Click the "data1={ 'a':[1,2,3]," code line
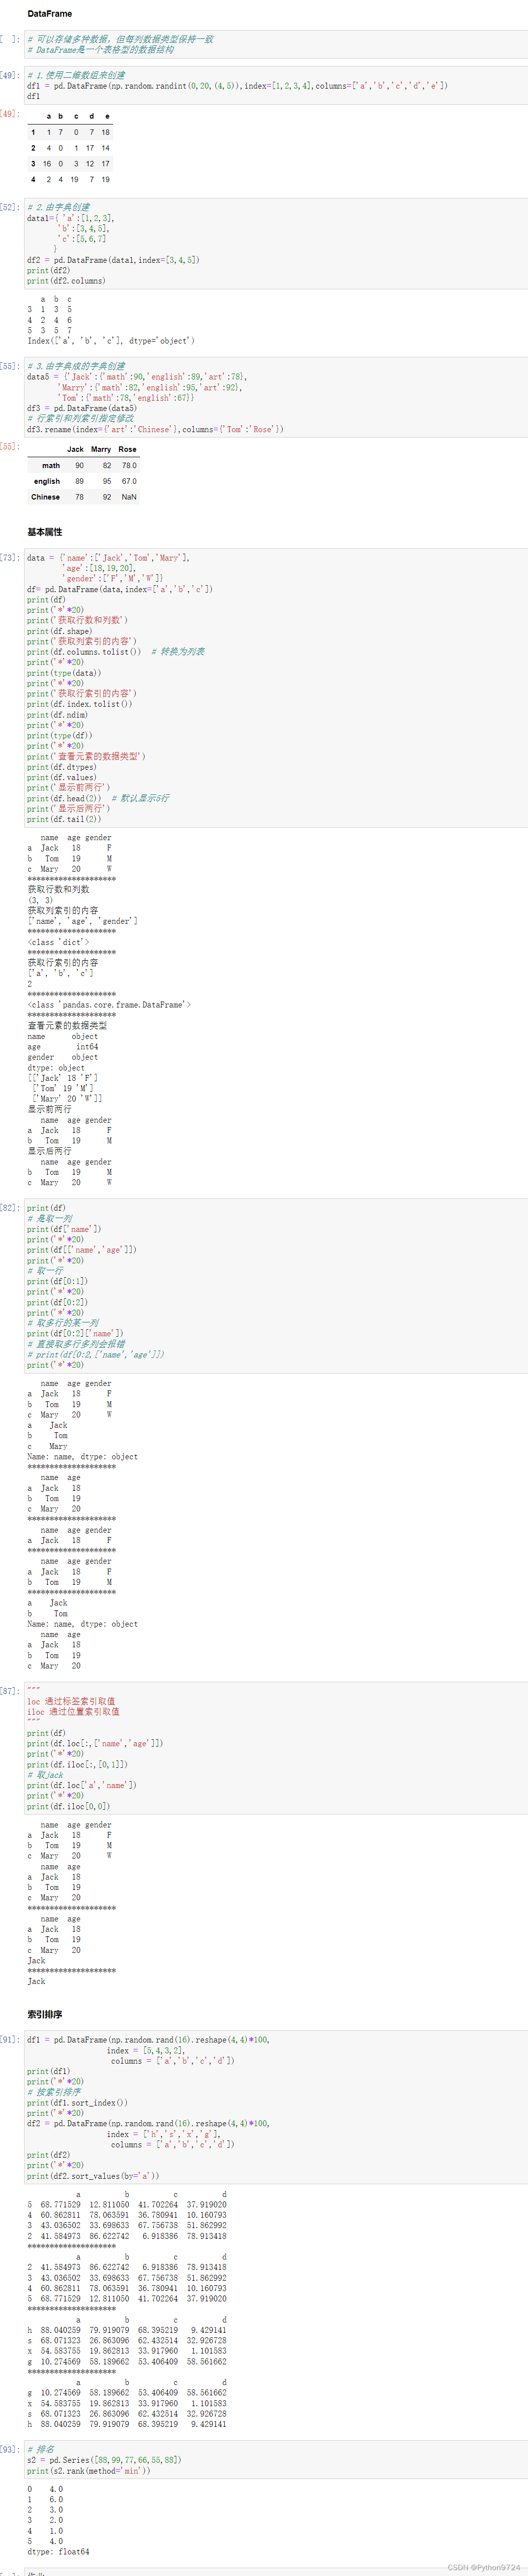528x2576 pixels. [70, 218]
